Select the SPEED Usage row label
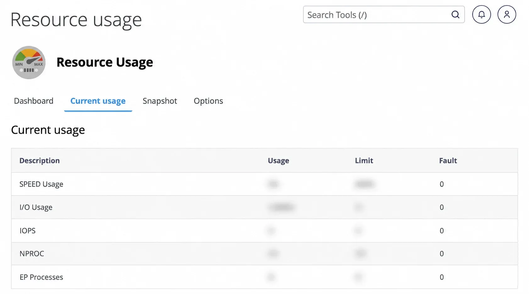Image resolution: width=529 pixels, height=294 pixels. 41,184
